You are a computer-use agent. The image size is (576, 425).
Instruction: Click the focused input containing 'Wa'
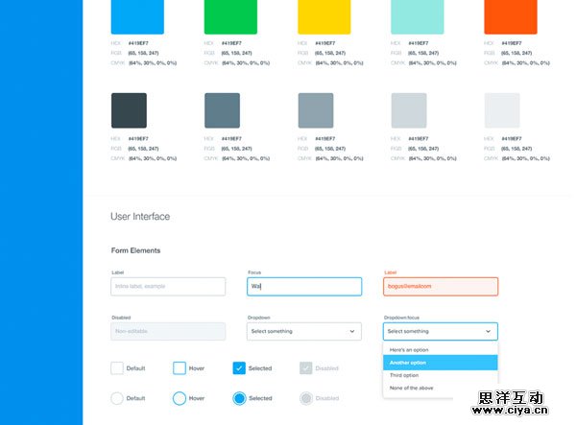pos(304,286)
